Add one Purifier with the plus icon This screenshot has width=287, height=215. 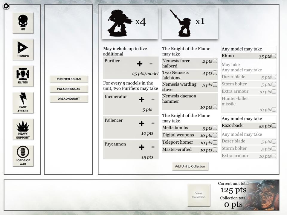tap(140, 64)
